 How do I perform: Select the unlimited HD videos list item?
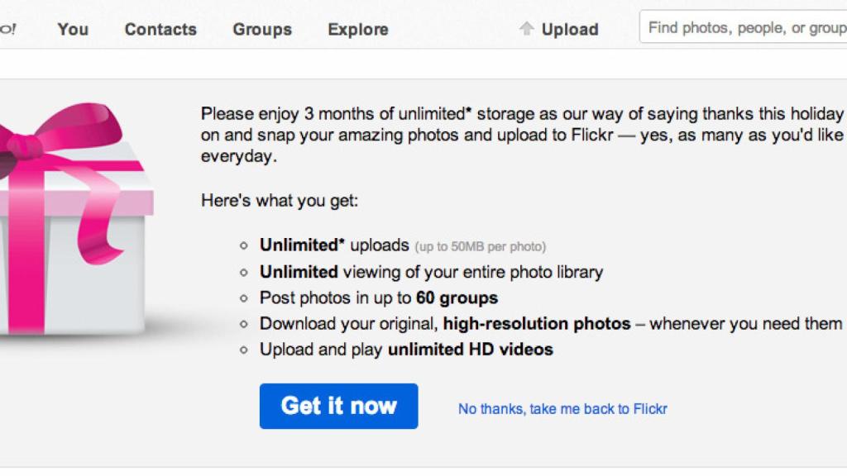(406, 350)
